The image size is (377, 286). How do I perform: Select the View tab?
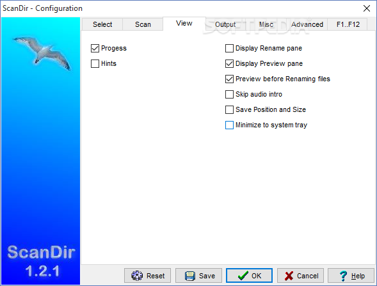point(184,23)
